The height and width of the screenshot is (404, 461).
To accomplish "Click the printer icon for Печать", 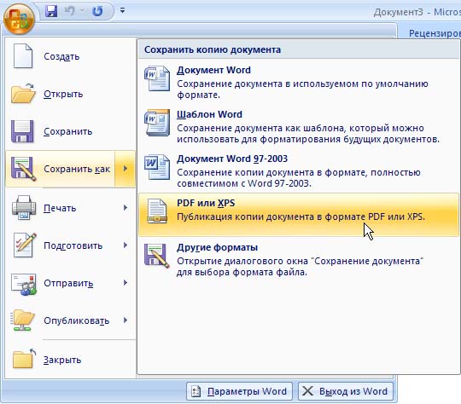I will 24,208.
